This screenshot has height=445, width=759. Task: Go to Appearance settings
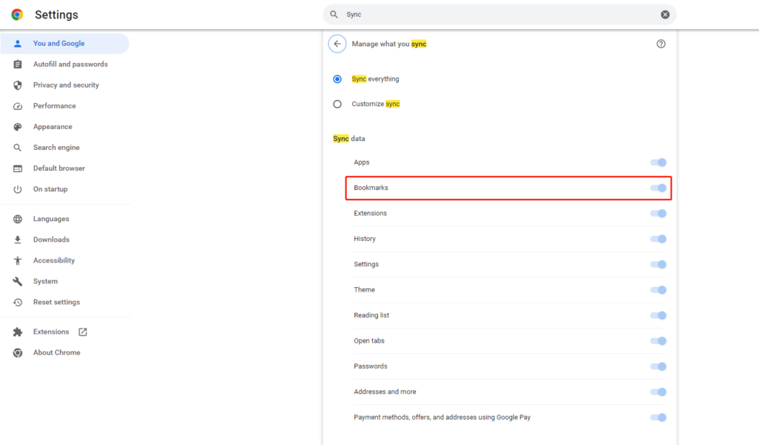pyautogui.click(x=65, y=127)
